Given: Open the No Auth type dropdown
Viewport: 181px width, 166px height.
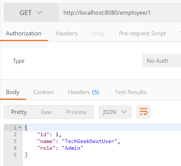Looking at the screenshot, I should tap(162, 61).
